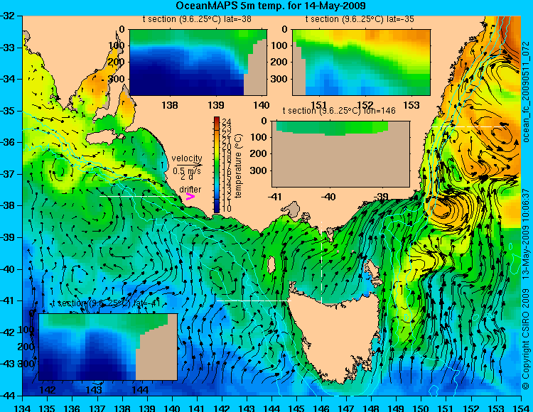Click the '-41' latitude label on the main map axis
Viewport: 533px width, 412px height.
click(x=8, y=300)
